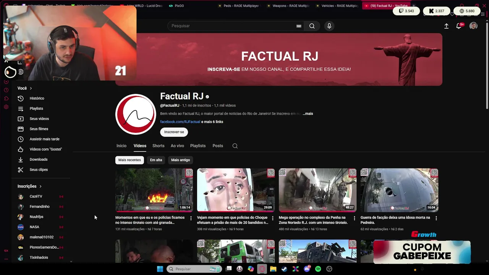Expand channel description with ...mais
The height and width of the screenshot is (275, 489).
[x=308, y=113]
